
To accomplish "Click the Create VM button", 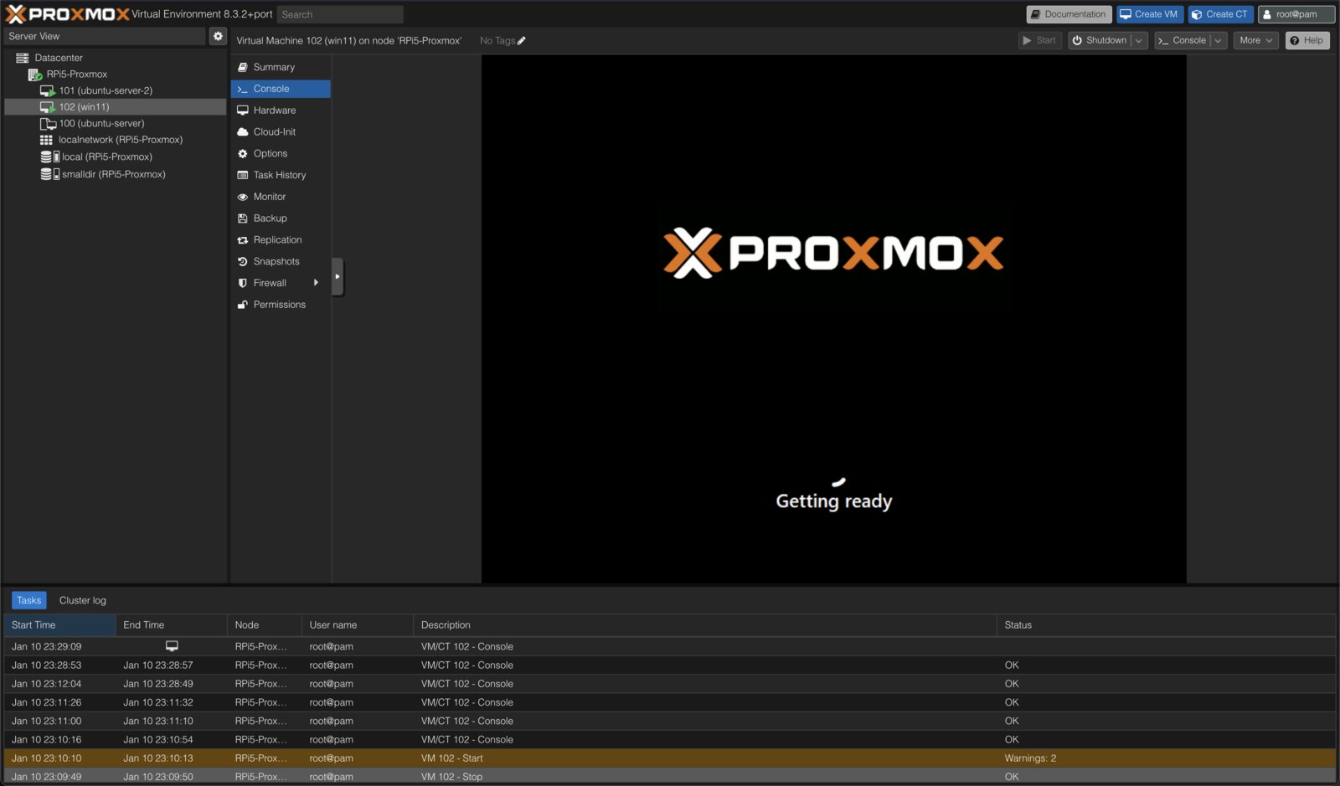I will tap(1149, 14).
